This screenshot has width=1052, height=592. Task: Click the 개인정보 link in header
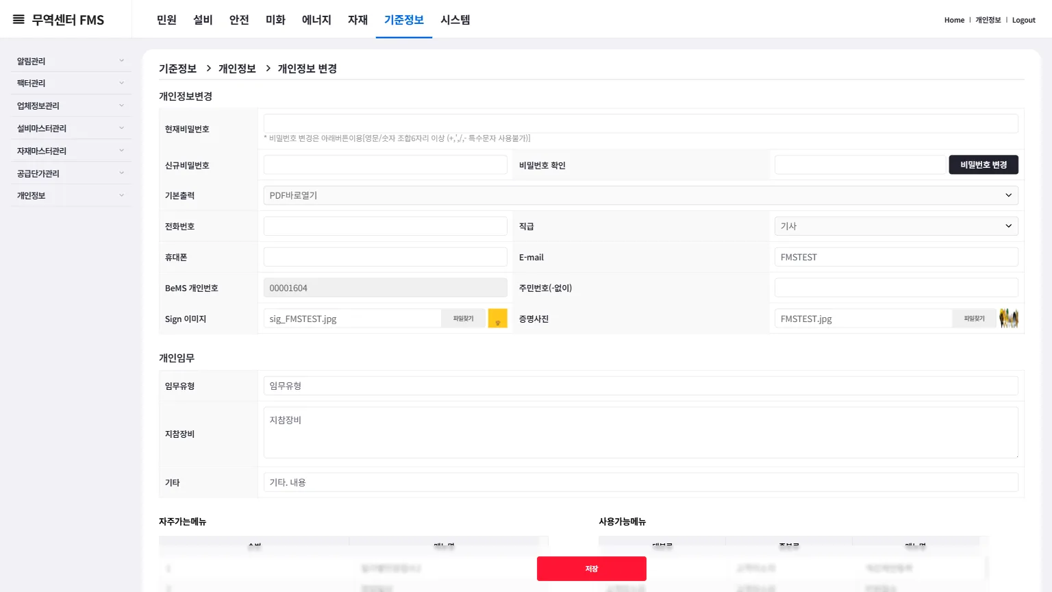click(988, 20)
